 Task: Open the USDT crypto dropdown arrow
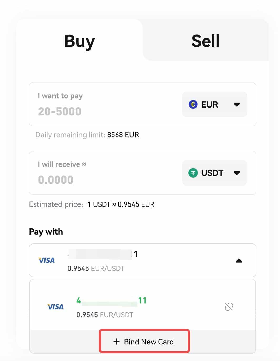coord(237,173)
